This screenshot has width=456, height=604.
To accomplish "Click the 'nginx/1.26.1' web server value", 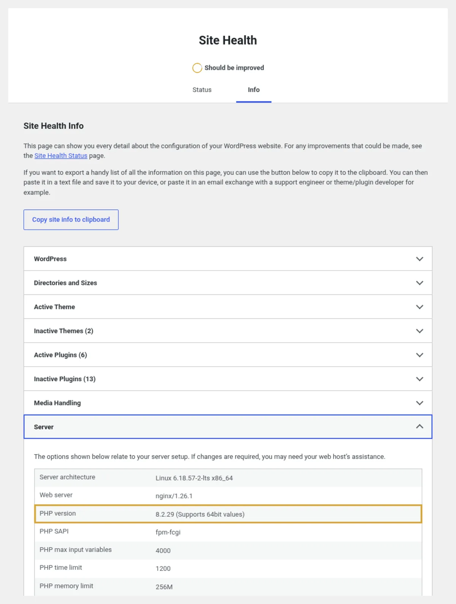I will click(x=174, y=496).
